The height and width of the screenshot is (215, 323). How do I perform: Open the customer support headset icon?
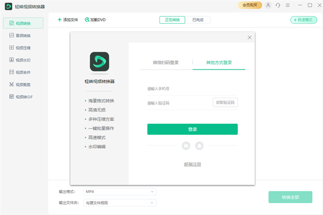coord(278,5)
